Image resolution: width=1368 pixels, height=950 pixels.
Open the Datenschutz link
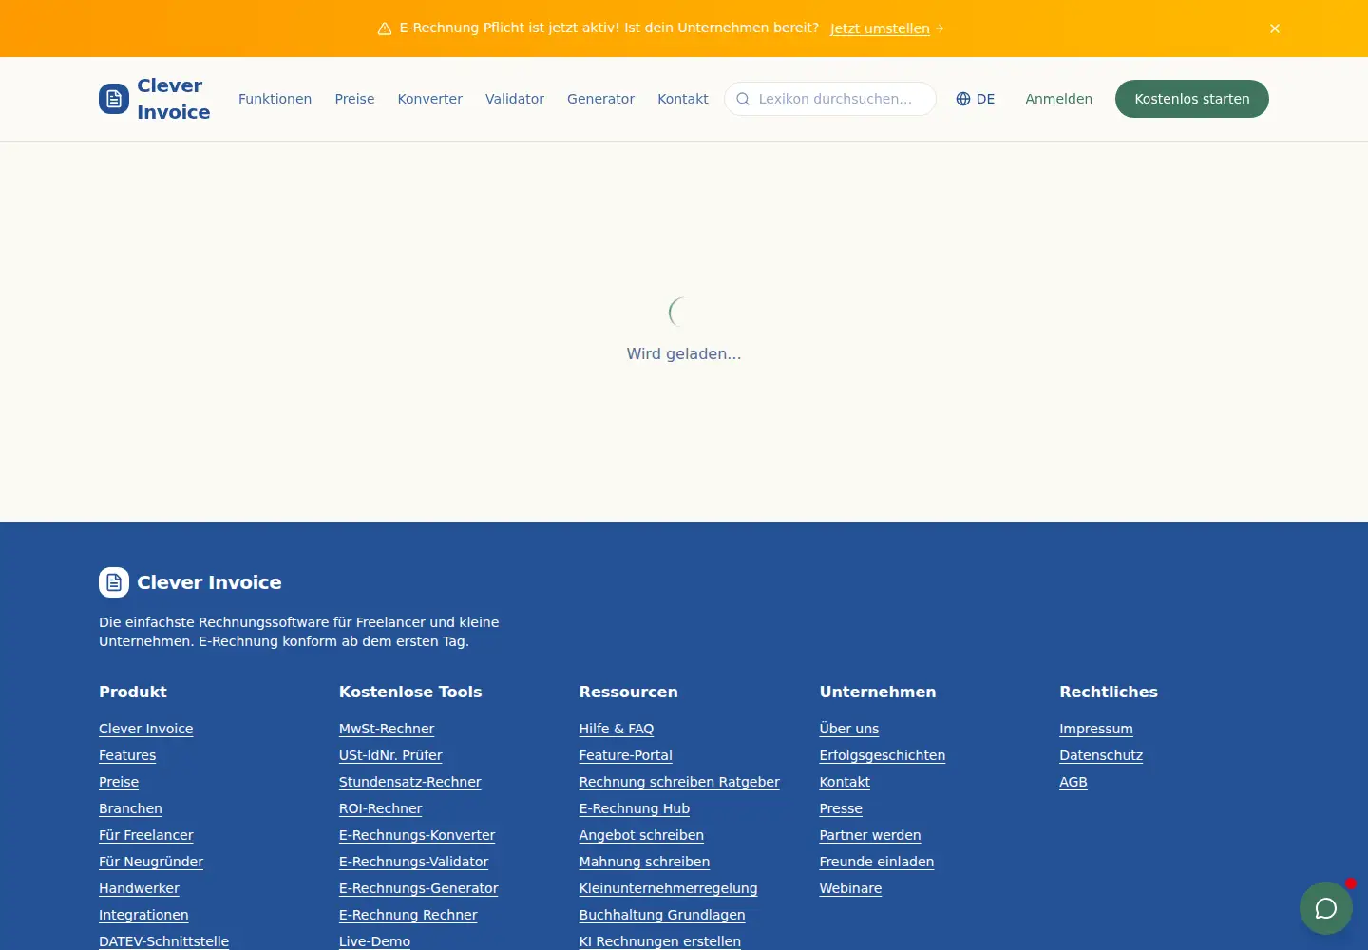[1101, 755]
